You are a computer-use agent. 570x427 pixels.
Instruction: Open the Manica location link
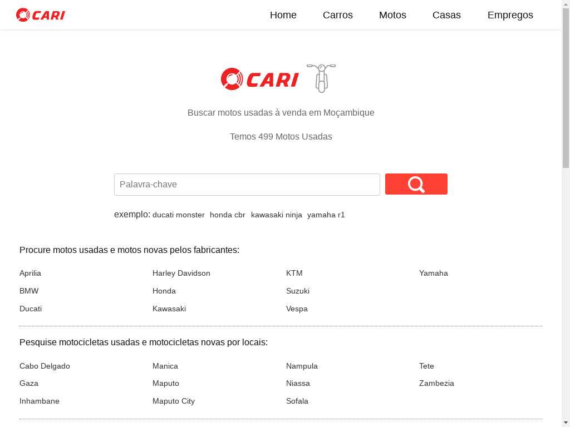pyautogui.click(x=165, y=366)
